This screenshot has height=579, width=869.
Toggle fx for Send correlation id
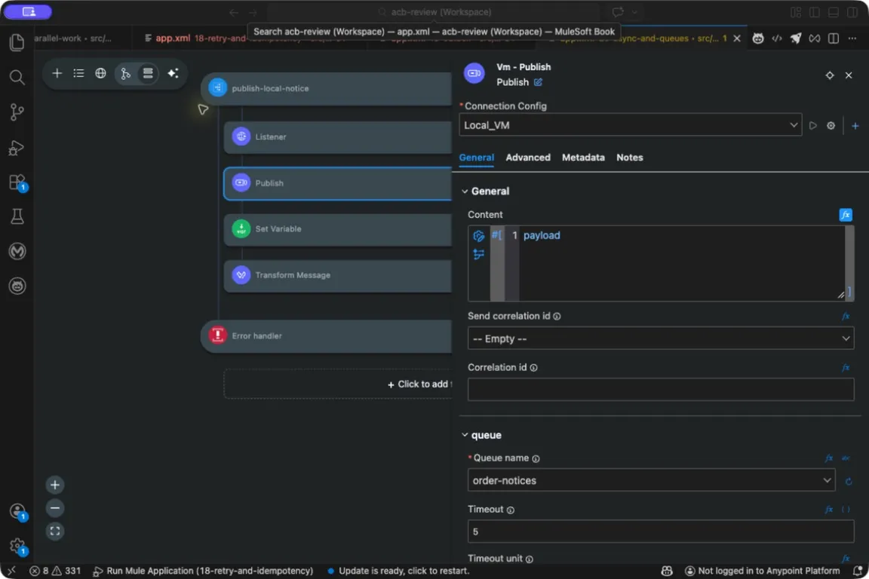[x=846, y=317]
